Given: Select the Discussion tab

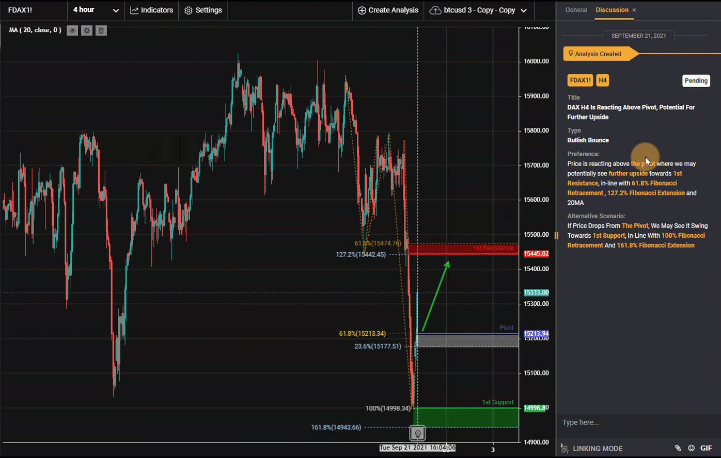Looking at the screenshot, I should (612, 10).
